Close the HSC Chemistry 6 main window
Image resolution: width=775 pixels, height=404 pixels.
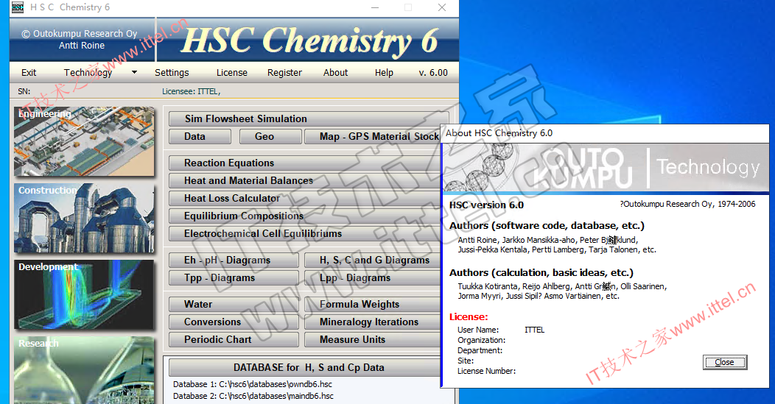[442, 7]
